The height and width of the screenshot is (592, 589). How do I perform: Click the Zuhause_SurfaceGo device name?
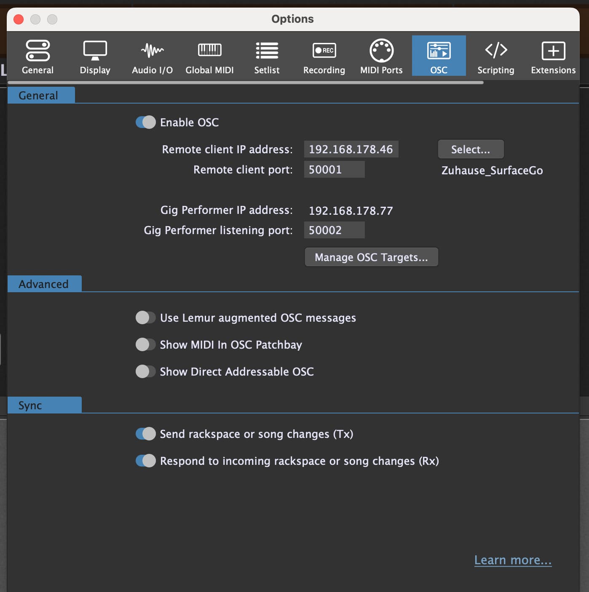(492, 171)
